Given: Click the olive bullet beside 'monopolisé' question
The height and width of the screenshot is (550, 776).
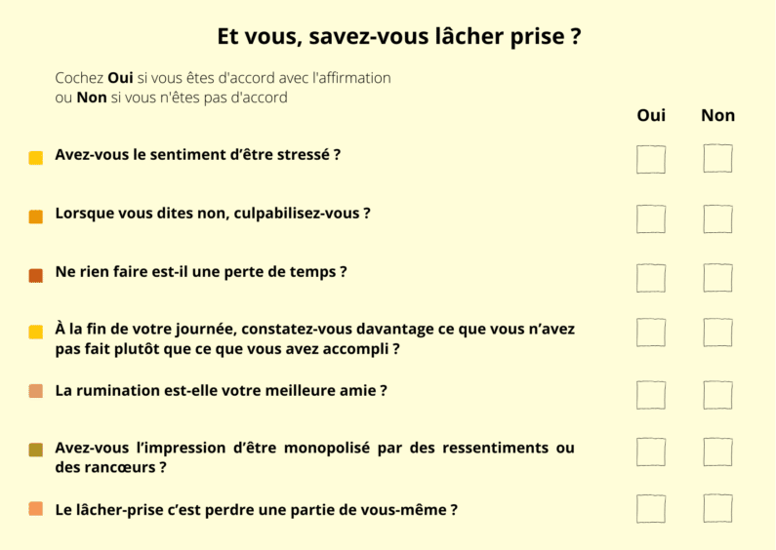Looking at the screenshot, I should [36, 450].
